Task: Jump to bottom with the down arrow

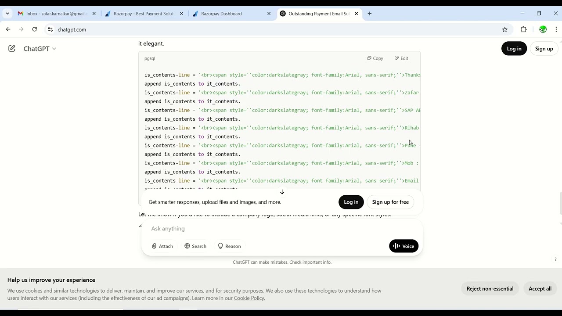Action: click(282, 192)
